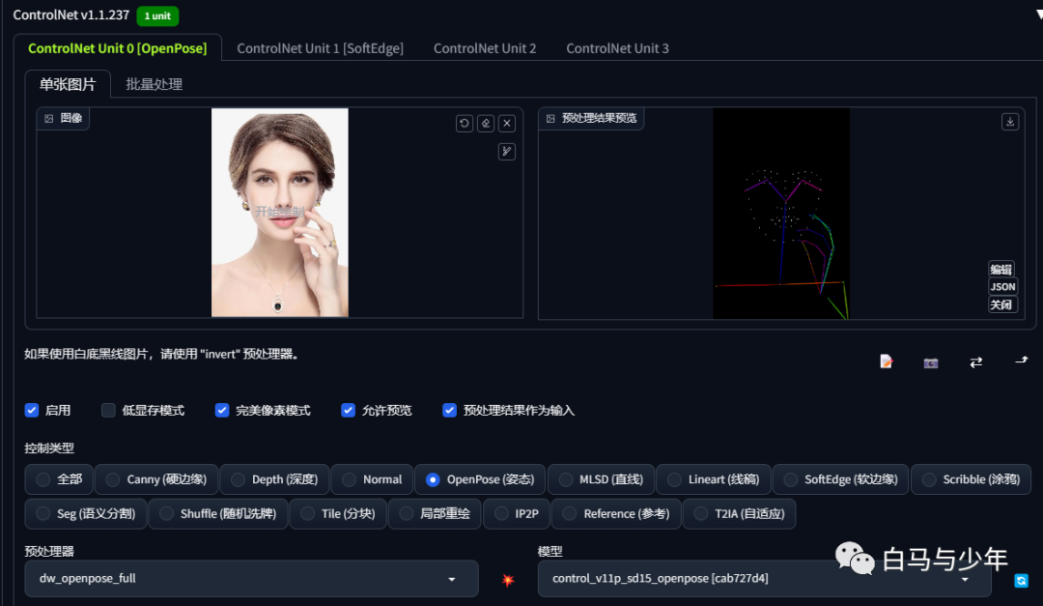Open the 单张图片 tab
1043x606 pixels.
tap(68, 85)
